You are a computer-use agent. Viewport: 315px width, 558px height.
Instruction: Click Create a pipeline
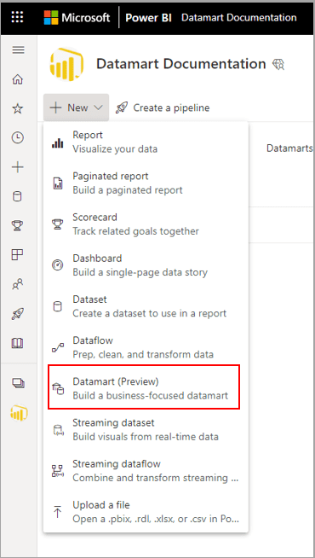pyautogui.click(x=163, y=108)
